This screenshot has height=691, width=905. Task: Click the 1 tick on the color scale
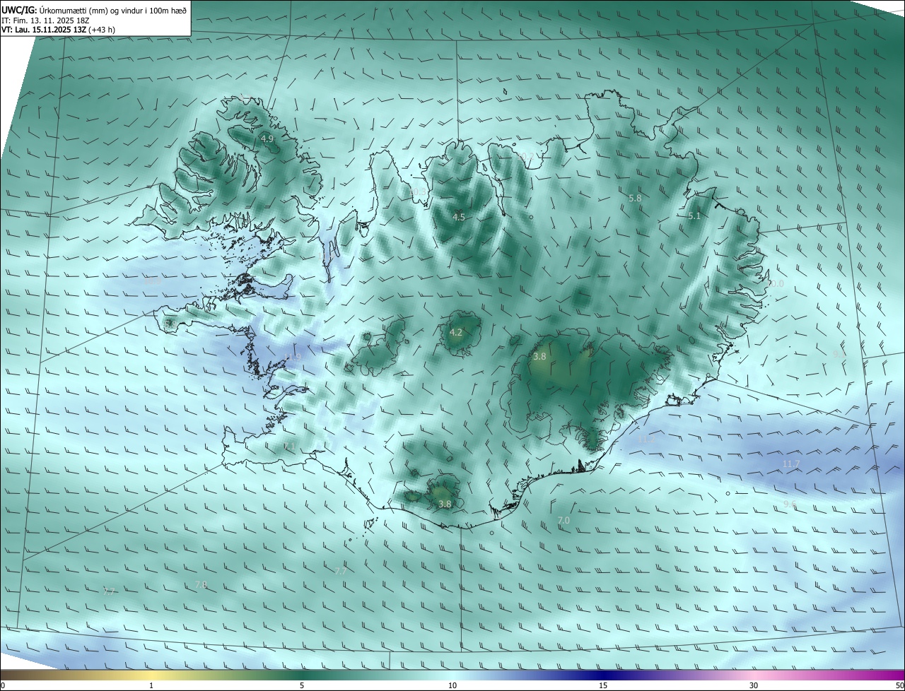pyautogui.click(x=151, y=685)
